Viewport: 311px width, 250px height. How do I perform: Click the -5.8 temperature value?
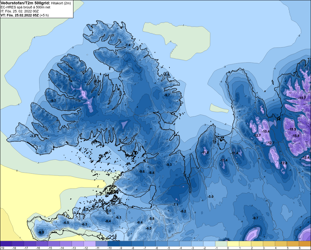tap(151, 219)
